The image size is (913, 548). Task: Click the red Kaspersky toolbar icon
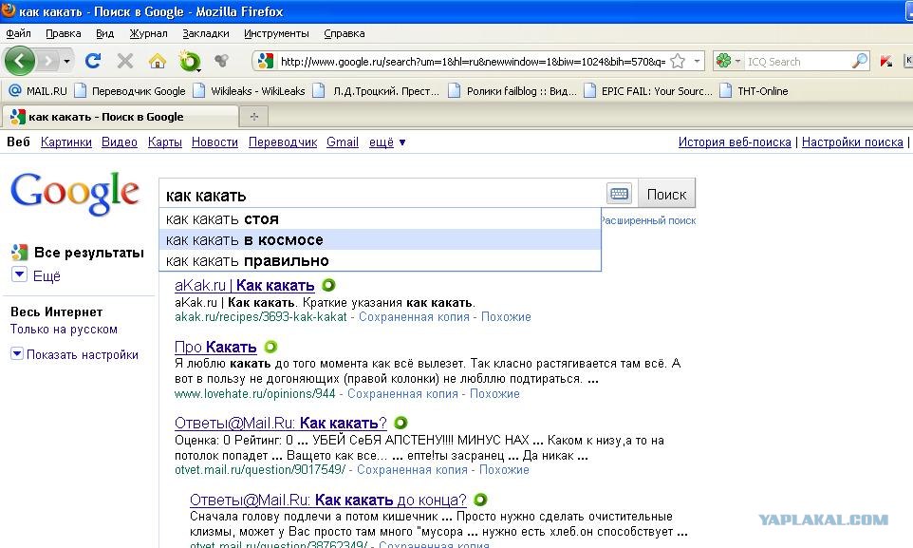point(886,61)
